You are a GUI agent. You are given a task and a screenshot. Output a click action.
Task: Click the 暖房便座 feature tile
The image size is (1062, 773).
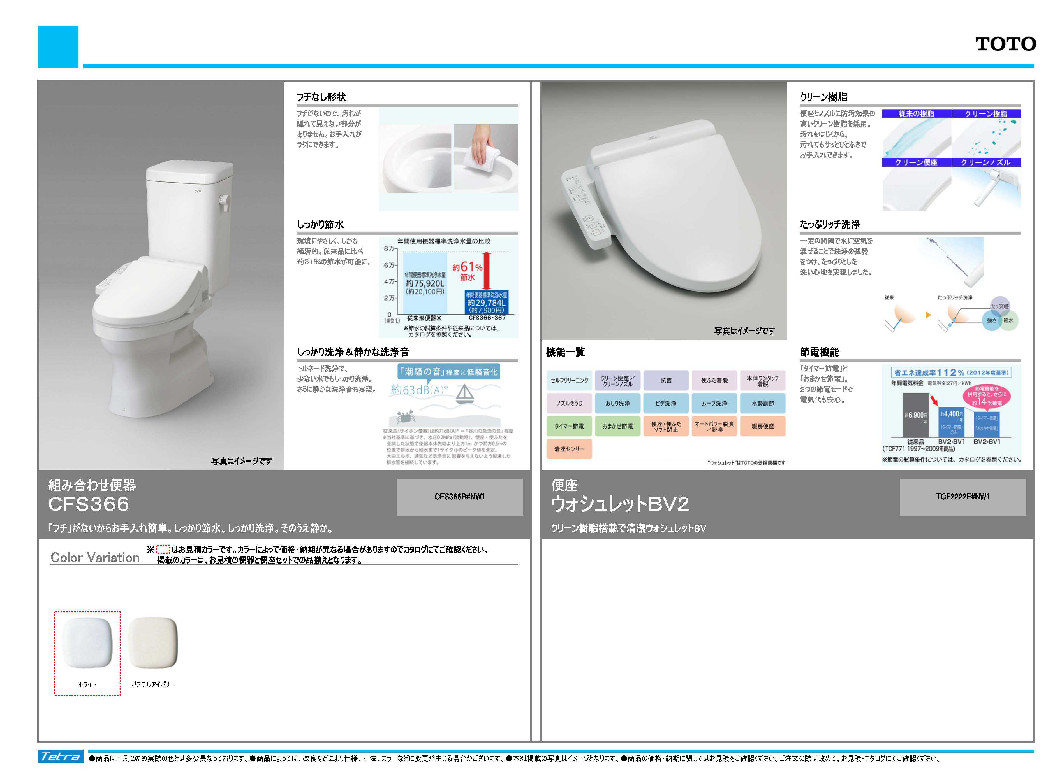click(762, 426)
